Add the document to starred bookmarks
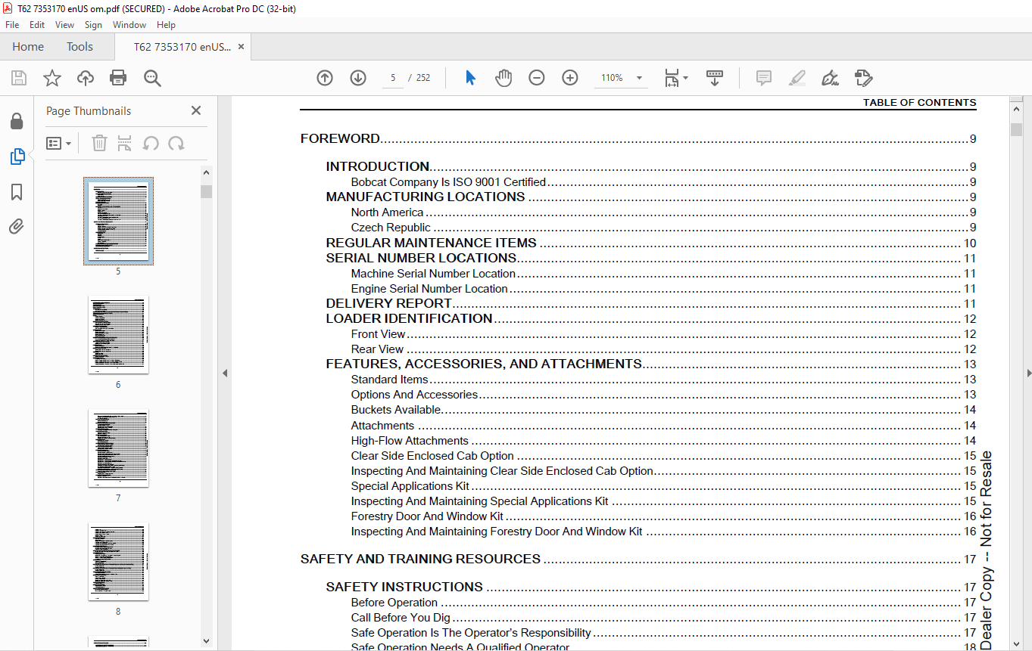1032x651 pixels. click(x=52, y=78)
